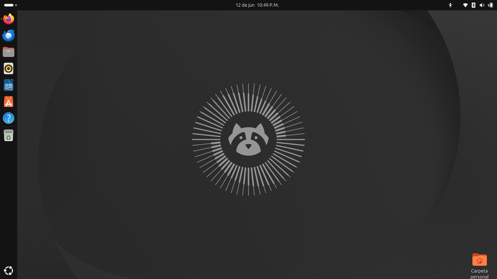Open the Ubuntu App Center
Screen dimensions: 497x279
[9, 102]
